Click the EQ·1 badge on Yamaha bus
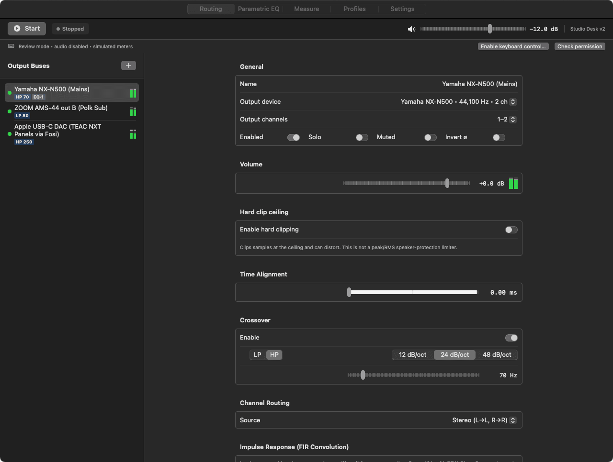 pyautogui.click(x=39, y=97)
